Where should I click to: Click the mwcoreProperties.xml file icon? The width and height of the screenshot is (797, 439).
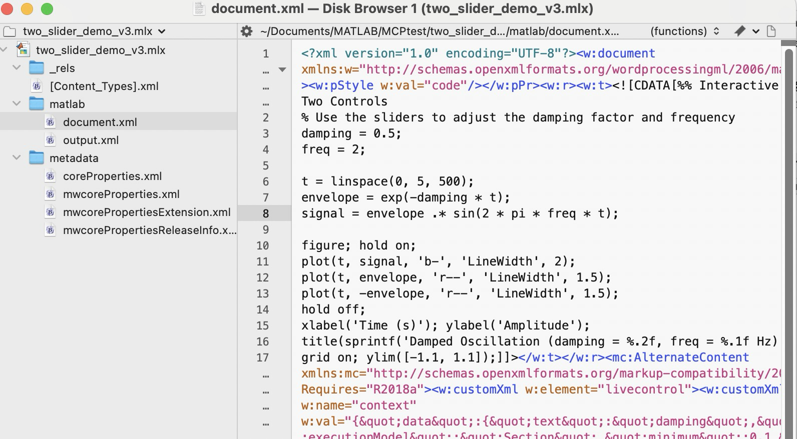point(50,194)
